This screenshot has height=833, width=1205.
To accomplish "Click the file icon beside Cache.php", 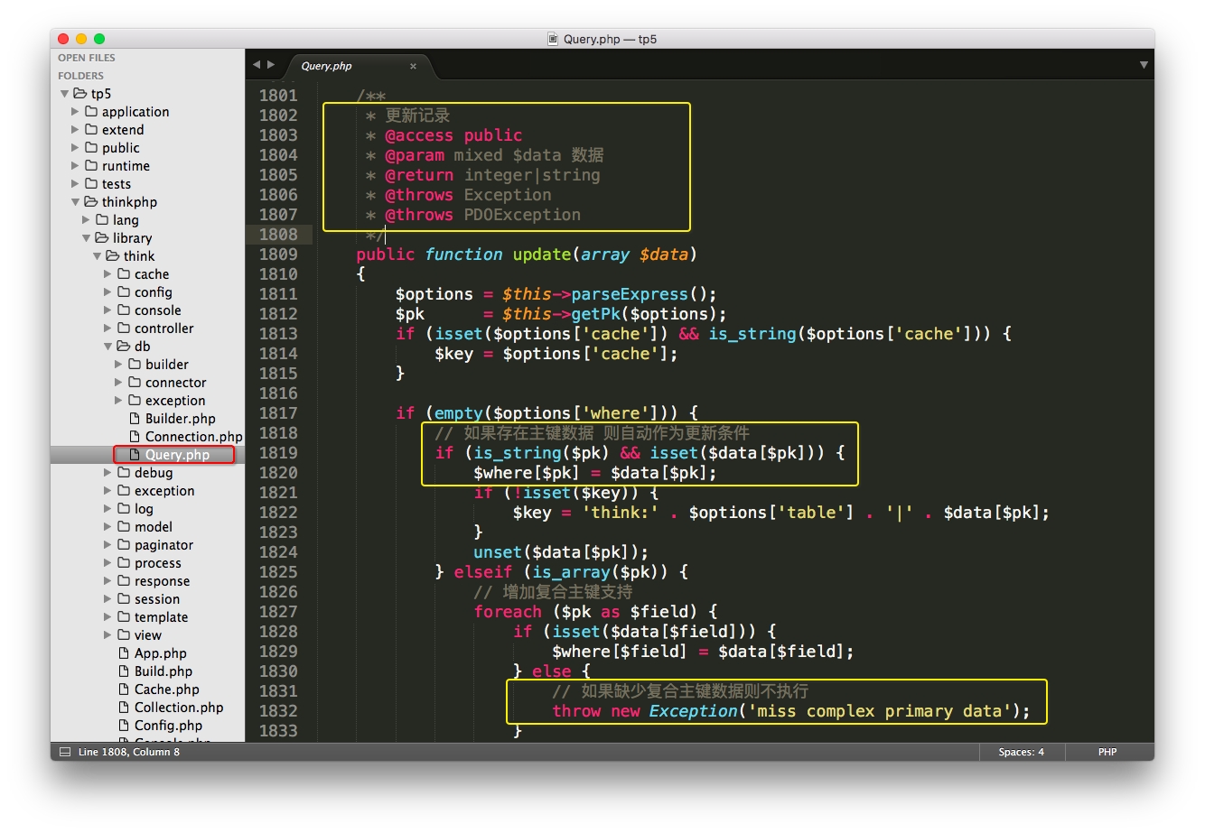I will click(x=125, y=690).
